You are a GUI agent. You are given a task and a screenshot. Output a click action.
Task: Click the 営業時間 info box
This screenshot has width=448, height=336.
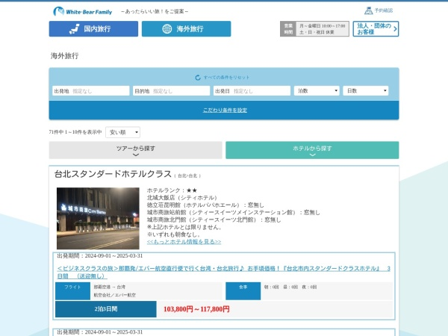[x=314, y=29]
